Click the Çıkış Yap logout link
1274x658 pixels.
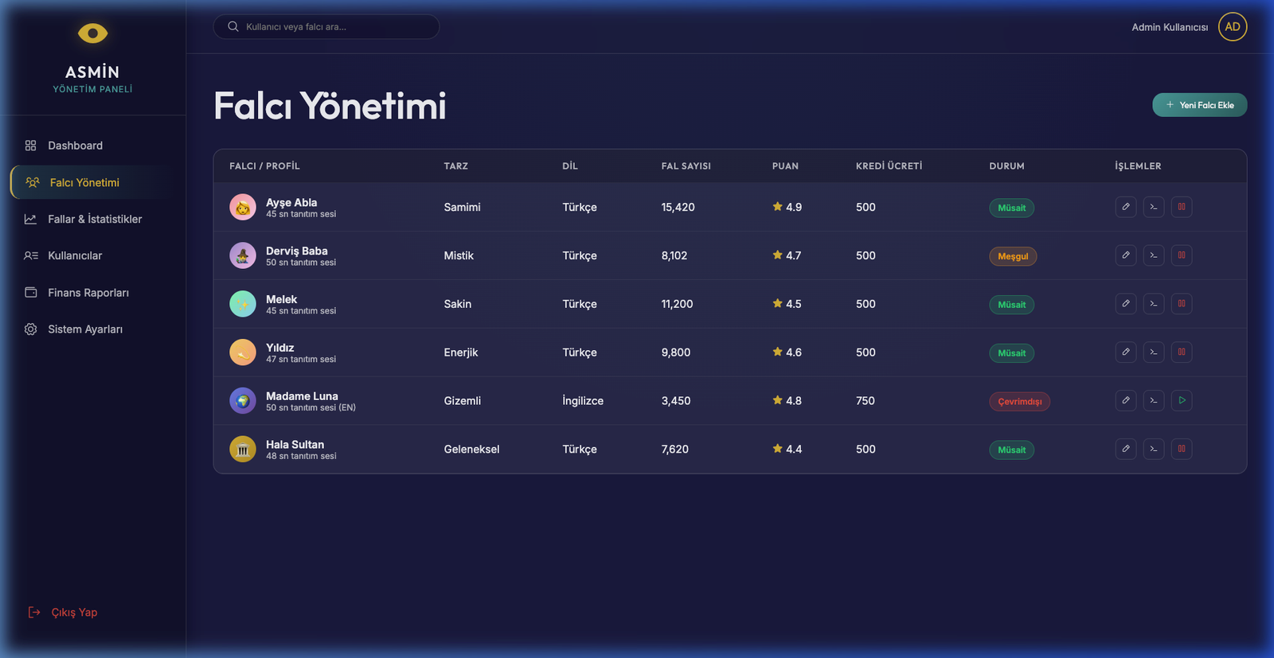point(73,613)
